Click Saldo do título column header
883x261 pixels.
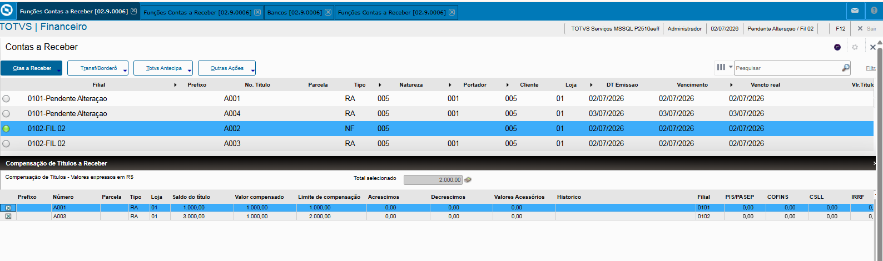(x=191, y=197)
